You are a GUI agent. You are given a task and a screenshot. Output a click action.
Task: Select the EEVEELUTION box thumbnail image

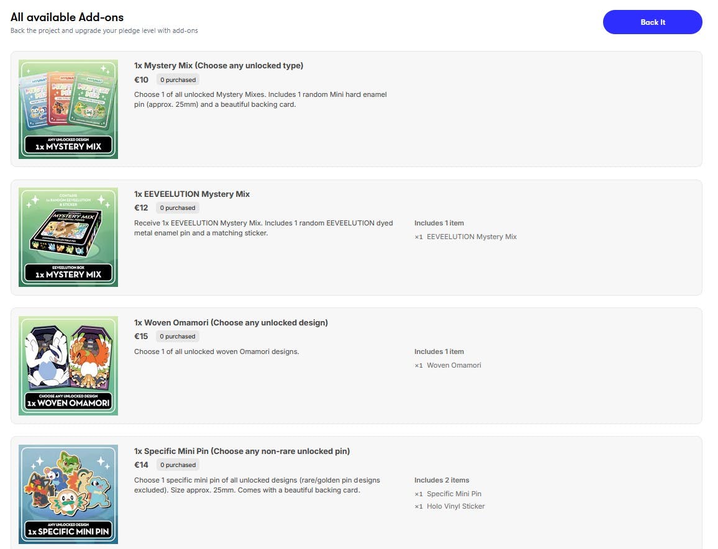tap(68, 237)
